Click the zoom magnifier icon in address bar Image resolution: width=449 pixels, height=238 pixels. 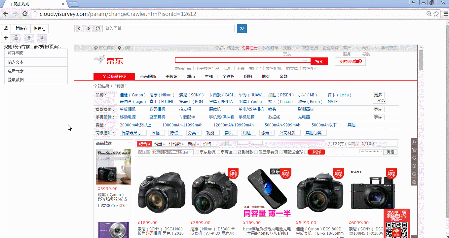(x=429, y=14)
